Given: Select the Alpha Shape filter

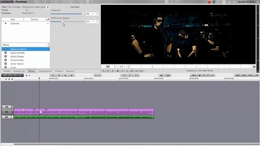Looking at the screenshot, I should point(26,56).
